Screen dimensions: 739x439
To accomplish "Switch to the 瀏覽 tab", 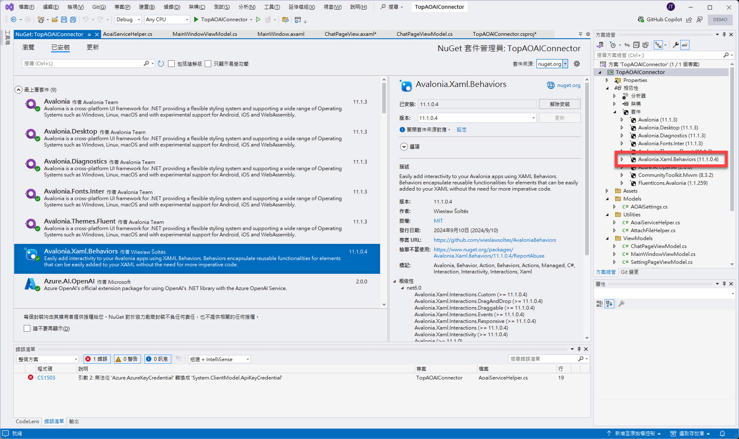I will (x=28, y=47).
